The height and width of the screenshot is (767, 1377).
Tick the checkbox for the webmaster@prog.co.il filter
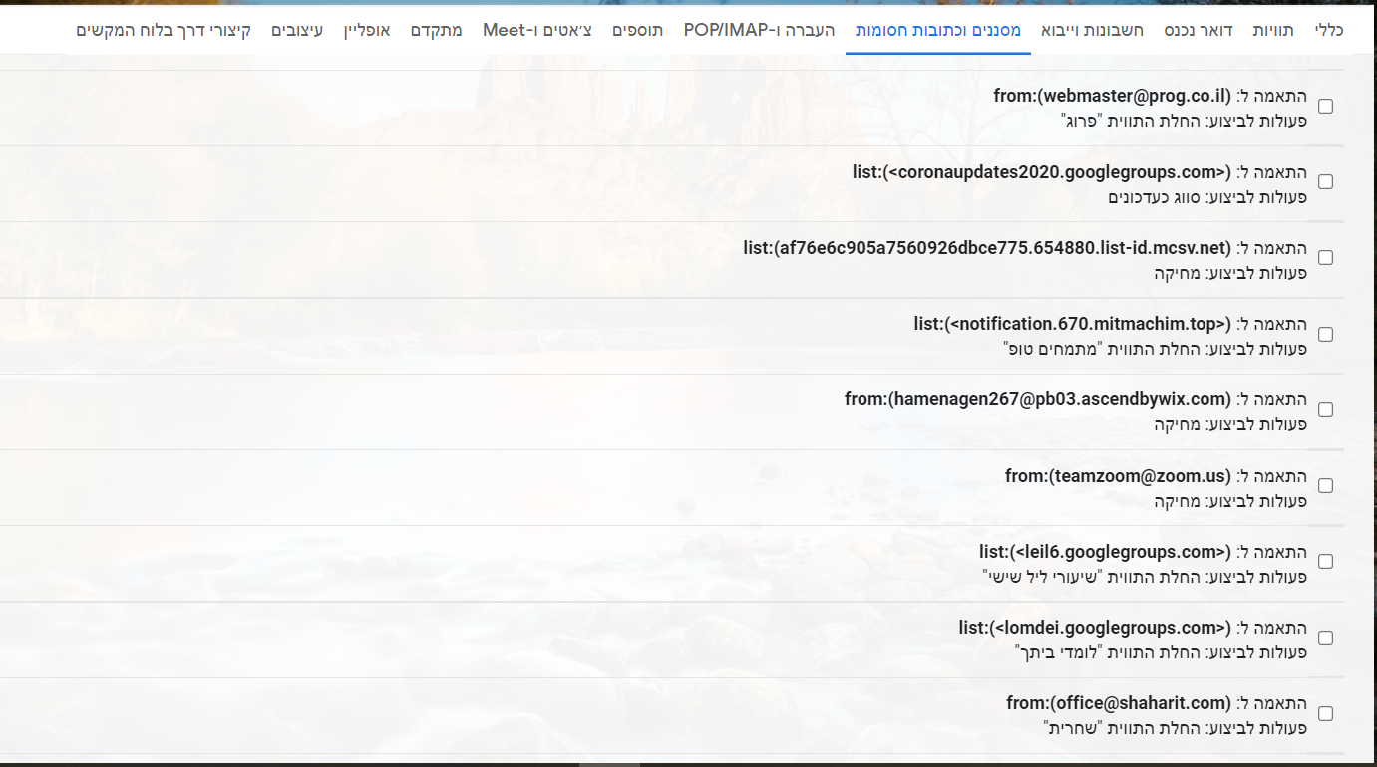(1325, 107)
